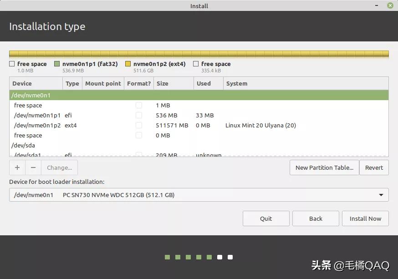Click the Revert button
The width and height of the screenshot is (398, 279).
(374, 167)
